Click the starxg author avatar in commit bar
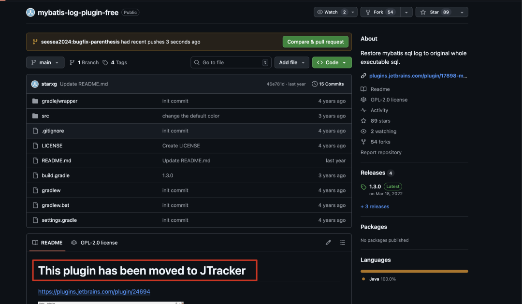Screen dimensions: 522x304 click(x=35, y=84)
